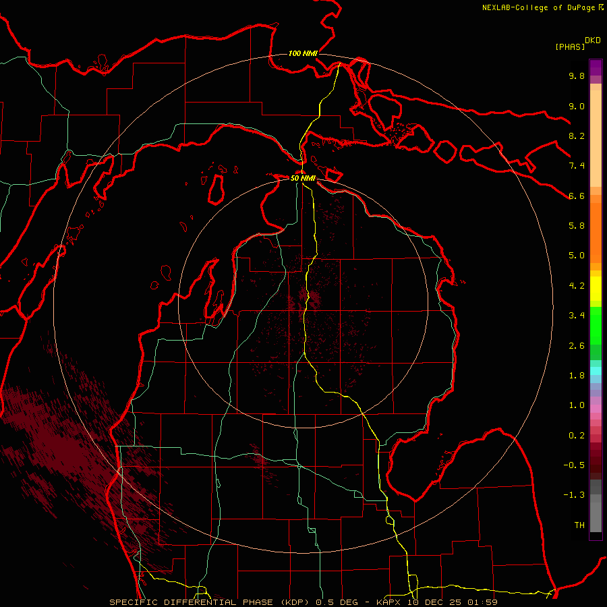Pick the gray segment of the color bar

(596, 505)
